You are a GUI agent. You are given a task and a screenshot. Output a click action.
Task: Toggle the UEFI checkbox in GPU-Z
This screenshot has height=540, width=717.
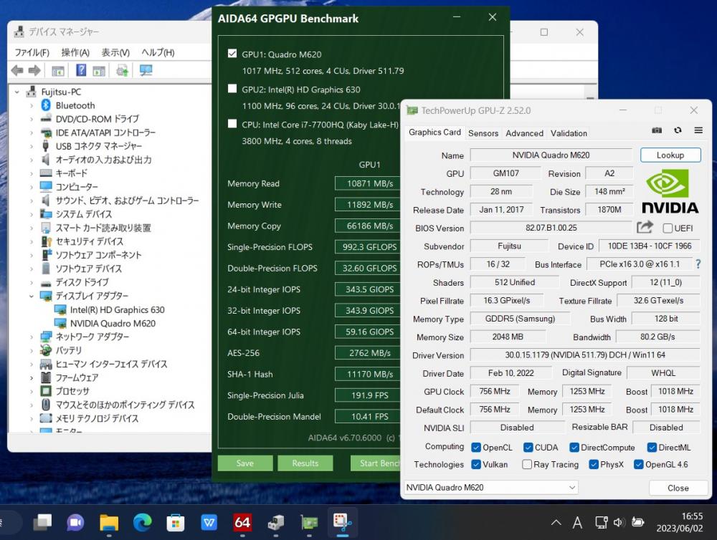coord(668,228)
